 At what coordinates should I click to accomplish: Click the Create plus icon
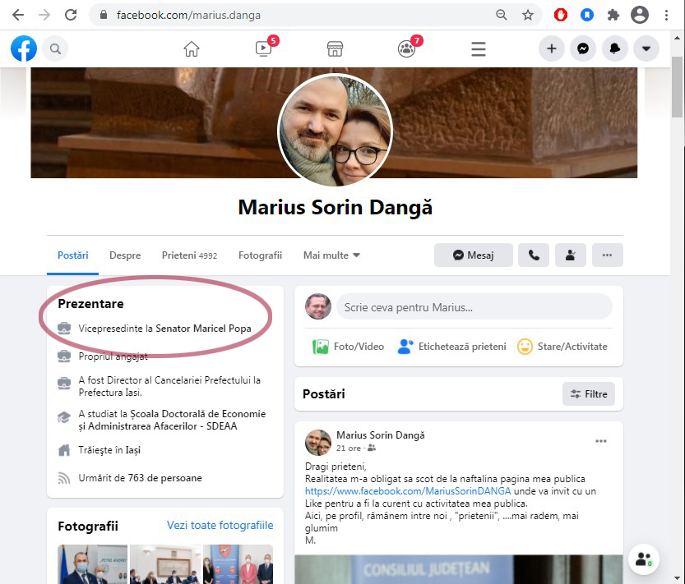(x=551, y=49)
